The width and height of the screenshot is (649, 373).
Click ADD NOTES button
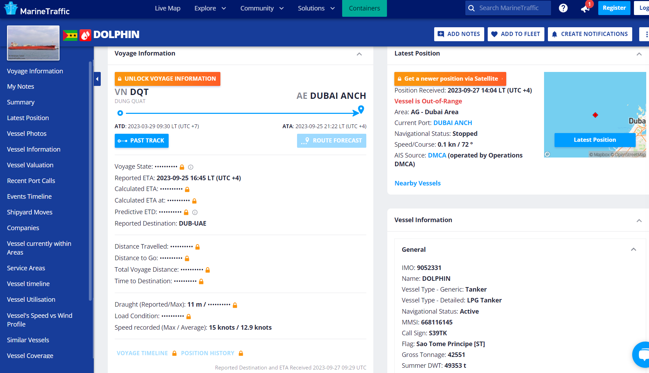(x=459, y=34)
